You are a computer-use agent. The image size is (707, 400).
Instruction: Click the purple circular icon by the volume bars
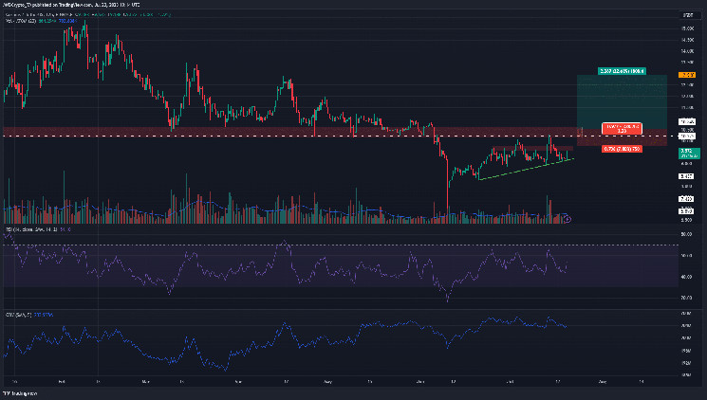(x=568, y=219)
